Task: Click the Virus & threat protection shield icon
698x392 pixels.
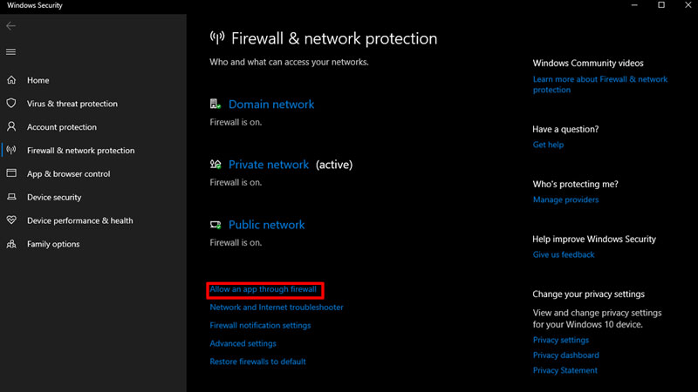Action: tap(11, 104)
